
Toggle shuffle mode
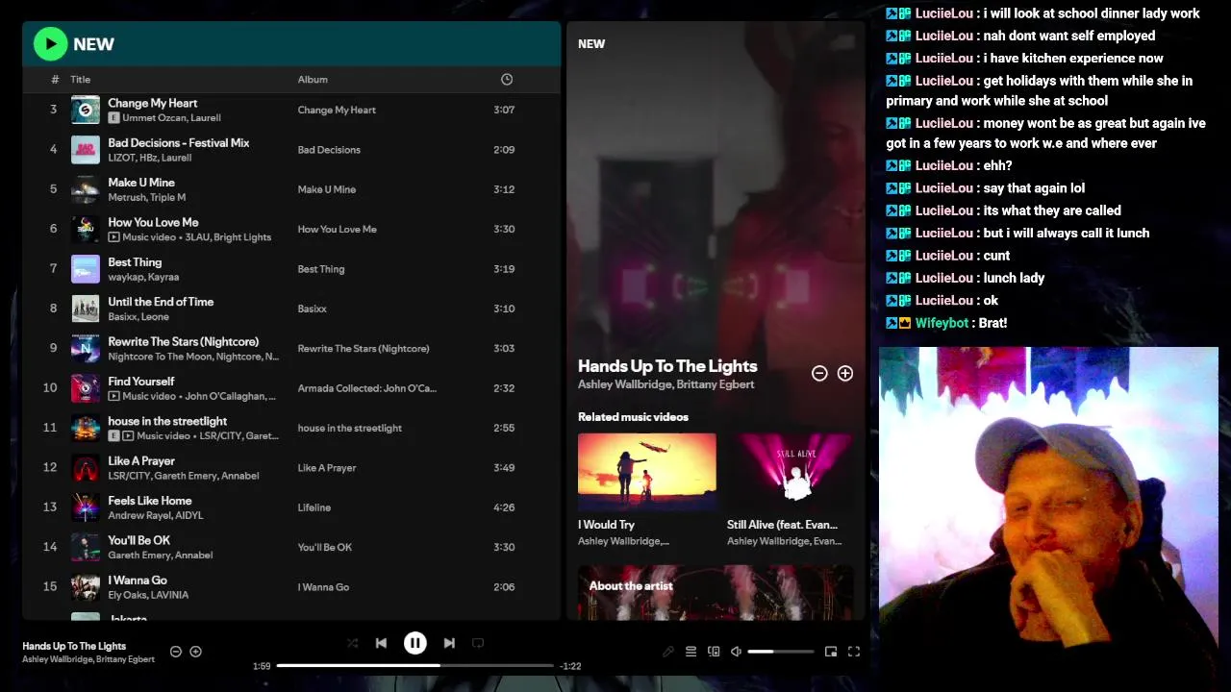click(352, 643)
